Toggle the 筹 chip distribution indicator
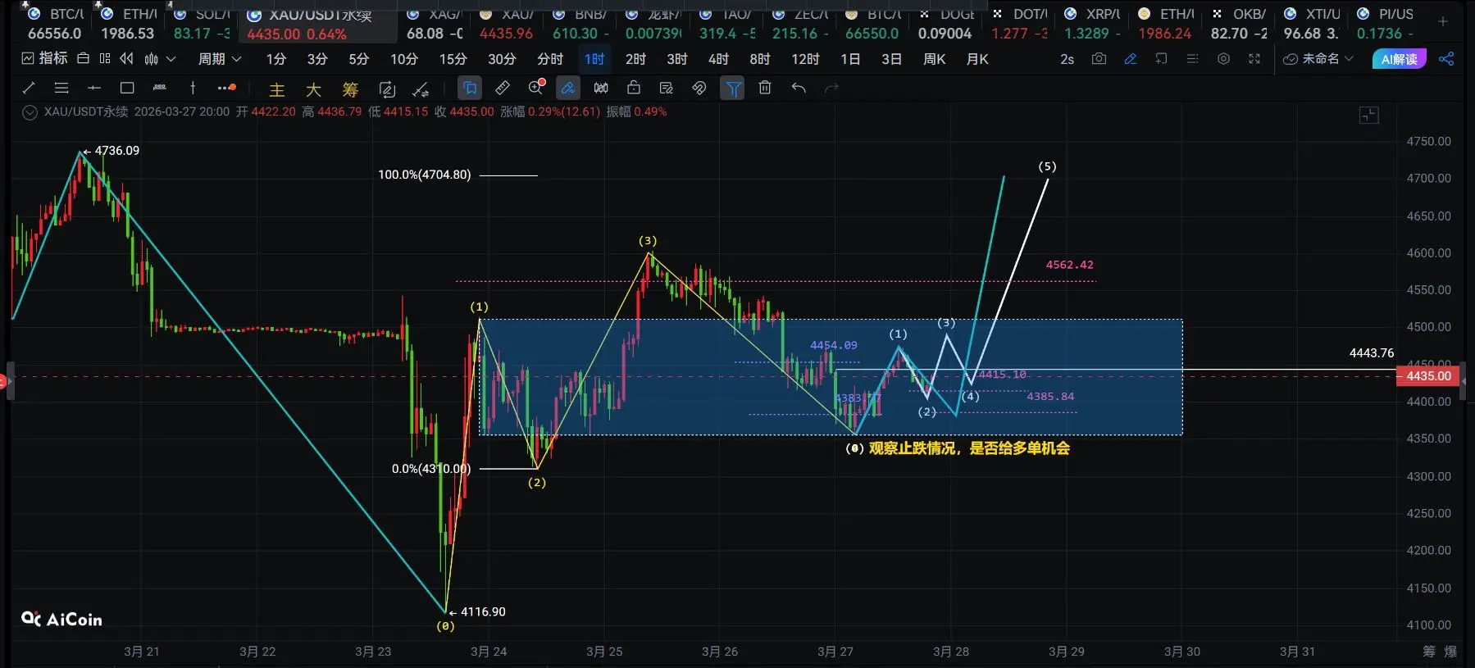The height and width of the screenshot is (668, 1475). (x=350, y=89)
